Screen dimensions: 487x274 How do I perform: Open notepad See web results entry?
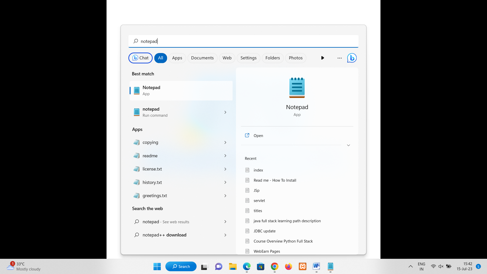[x=181, y=221]
